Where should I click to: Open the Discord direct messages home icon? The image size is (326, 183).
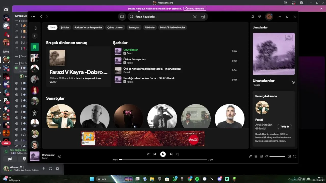click(6, 9)
